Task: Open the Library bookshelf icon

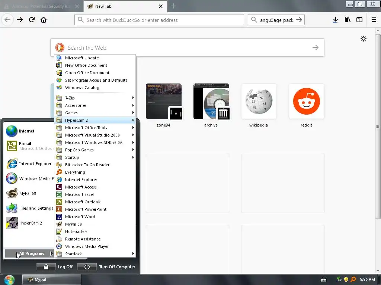Action: pyautogui.click(x=348, y=20)
